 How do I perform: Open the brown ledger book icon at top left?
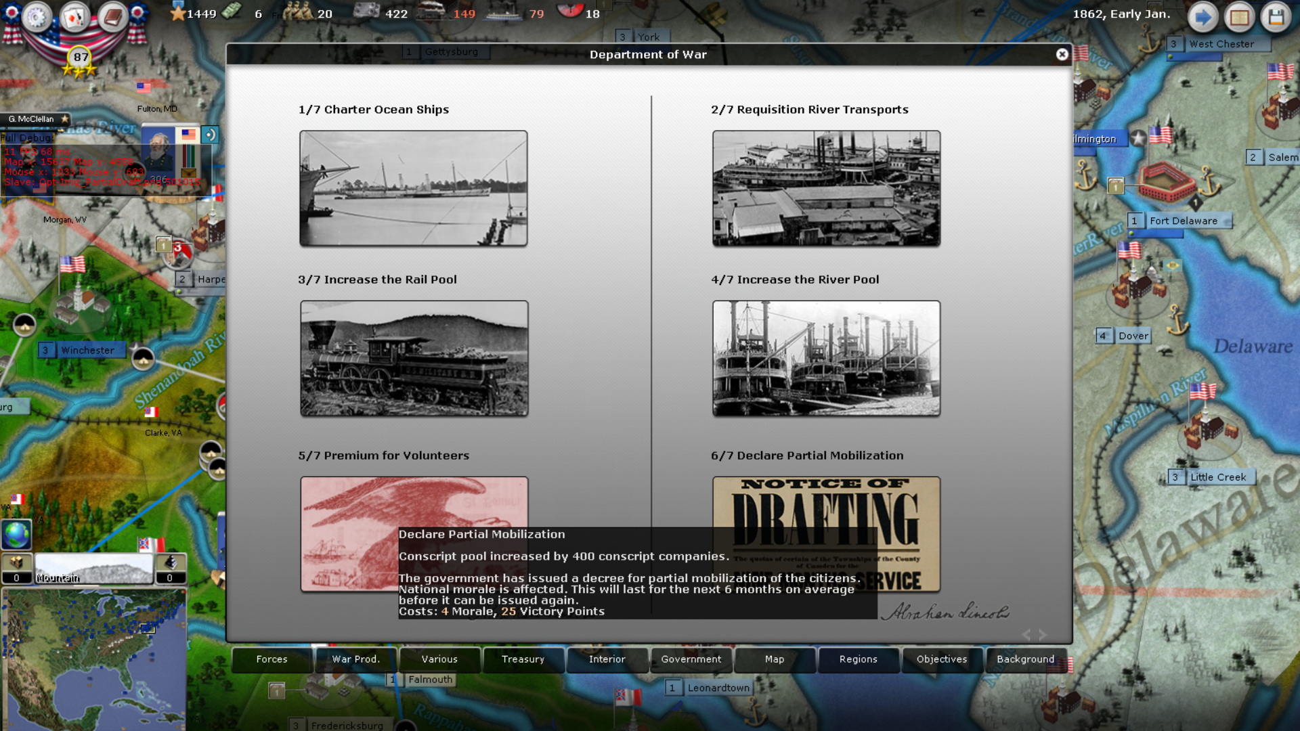click(x=112, y=16)
